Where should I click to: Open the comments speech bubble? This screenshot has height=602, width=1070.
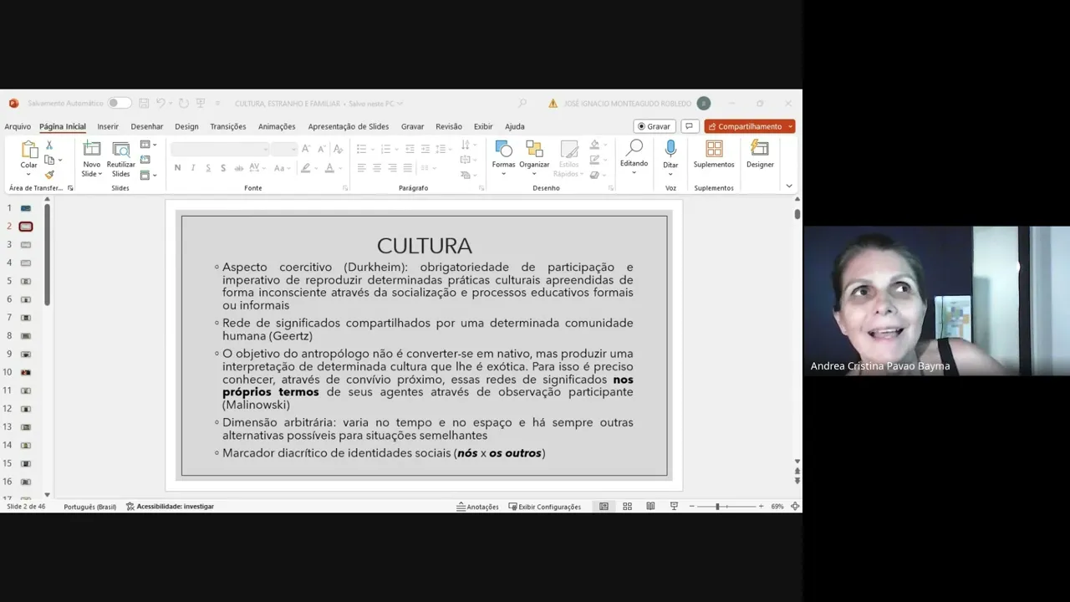(x=690, y=126)
